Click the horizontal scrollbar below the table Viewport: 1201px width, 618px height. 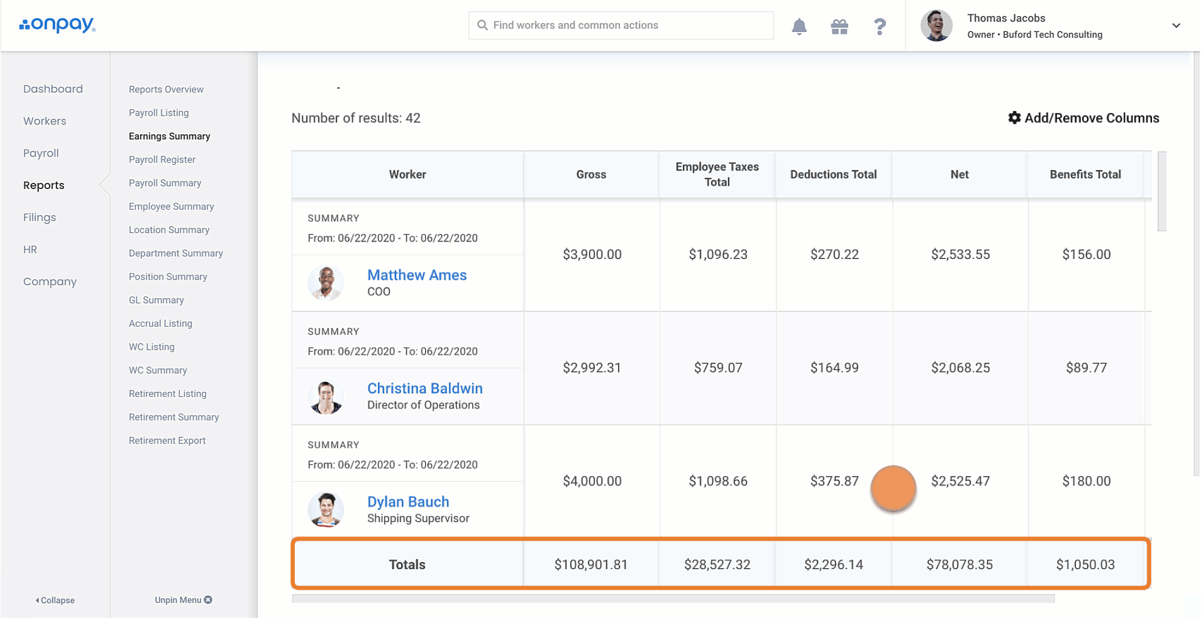673,599
